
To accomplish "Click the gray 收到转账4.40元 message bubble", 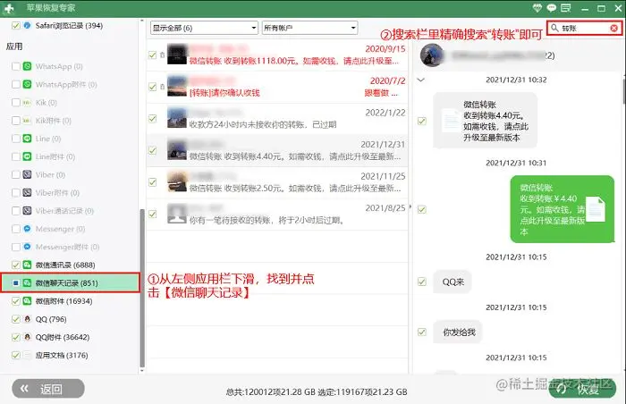I will (x=485, y=121).
